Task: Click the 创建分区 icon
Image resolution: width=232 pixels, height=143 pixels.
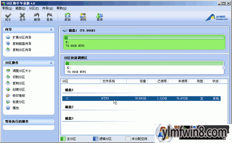Action: point(8,89)
